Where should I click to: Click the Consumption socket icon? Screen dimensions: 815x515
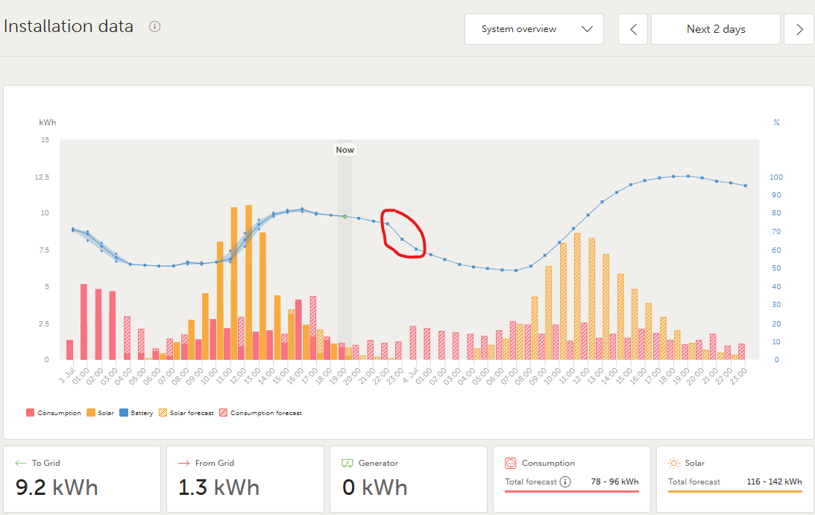511,463
